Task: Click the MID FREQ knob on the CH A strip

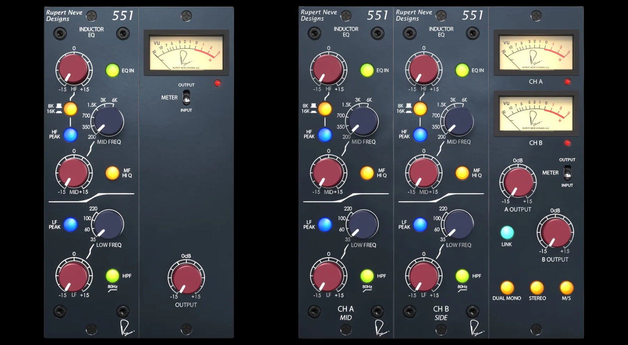Action: point(363,121)
